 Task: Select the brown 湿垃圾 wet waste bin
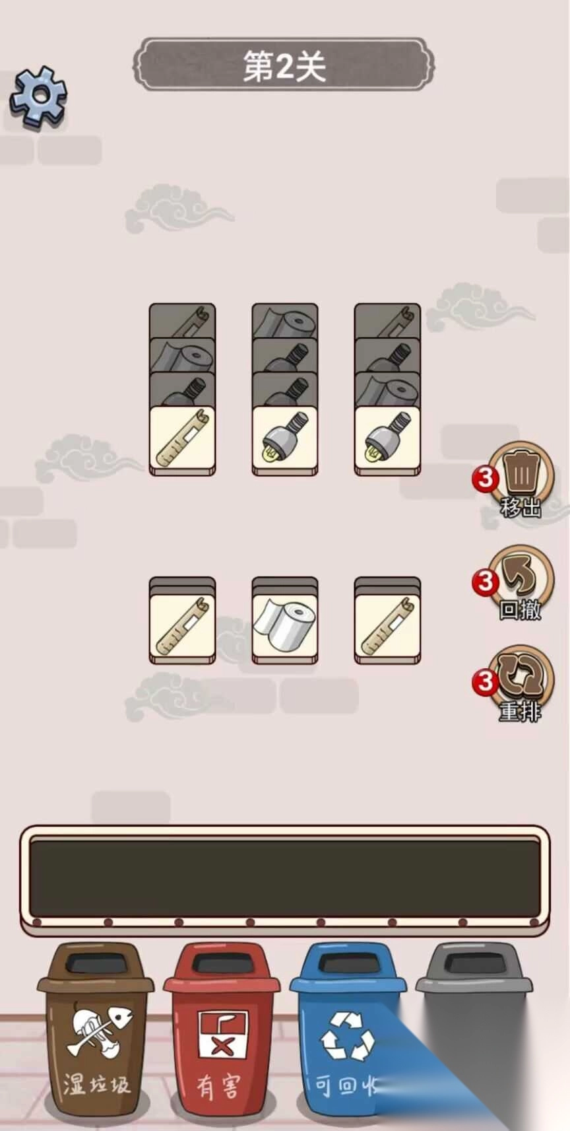pyautogui.click(x=96, y=1029)
